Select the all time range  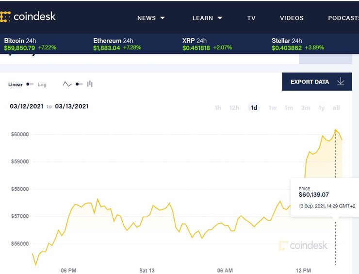[336, 108]
